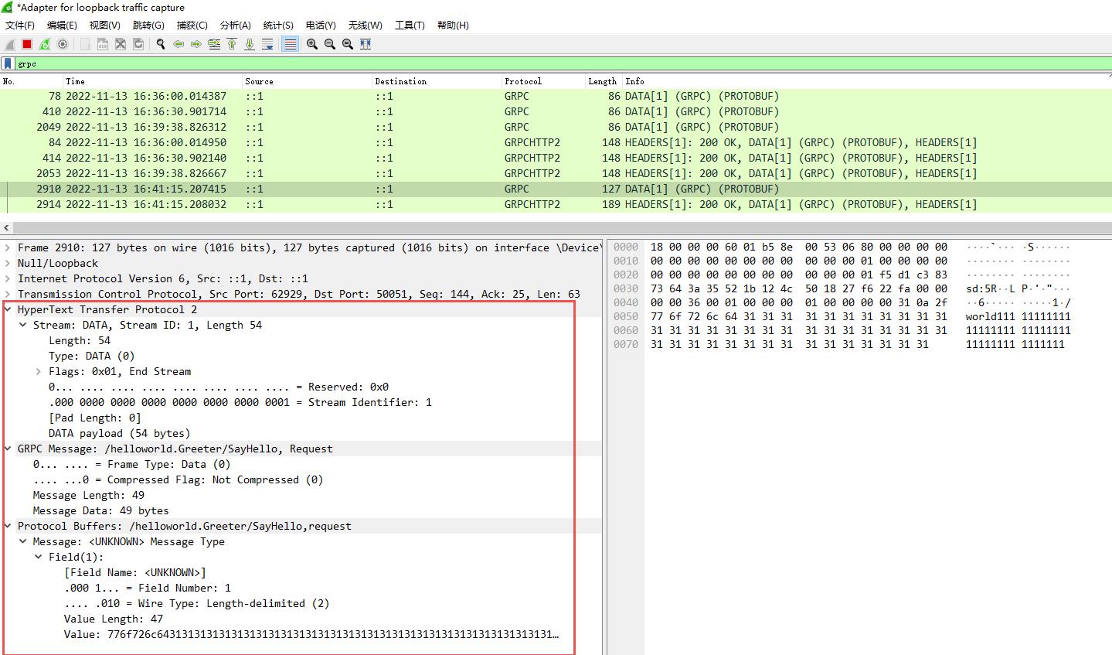The width and height of the screenshot is (1112, 655).
Task: Expand the Null/Loopback protocol entry
Action: (x=8, y=263)
